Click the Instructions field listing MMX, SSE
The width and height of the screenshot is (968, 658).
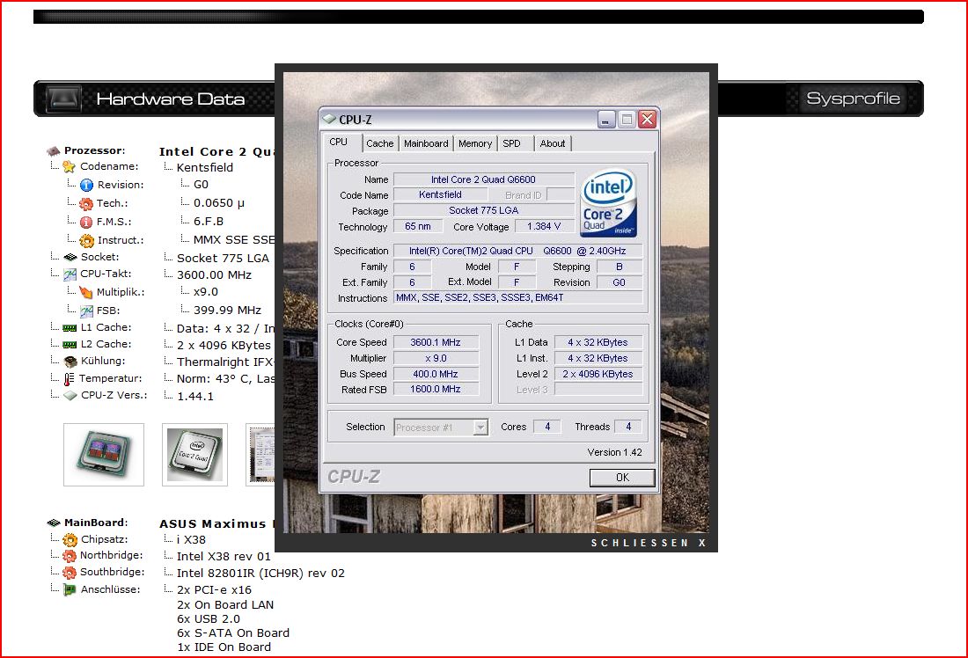(518, 297)
